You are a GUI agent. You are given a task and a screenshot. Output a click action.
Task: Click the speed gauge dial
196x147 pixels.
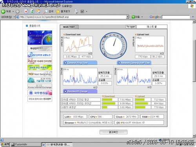tap(113, 45)
